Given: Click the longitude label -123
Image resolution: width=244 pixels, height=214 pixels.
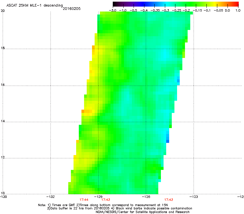Looking at the screenshot, I should point(194,197).
